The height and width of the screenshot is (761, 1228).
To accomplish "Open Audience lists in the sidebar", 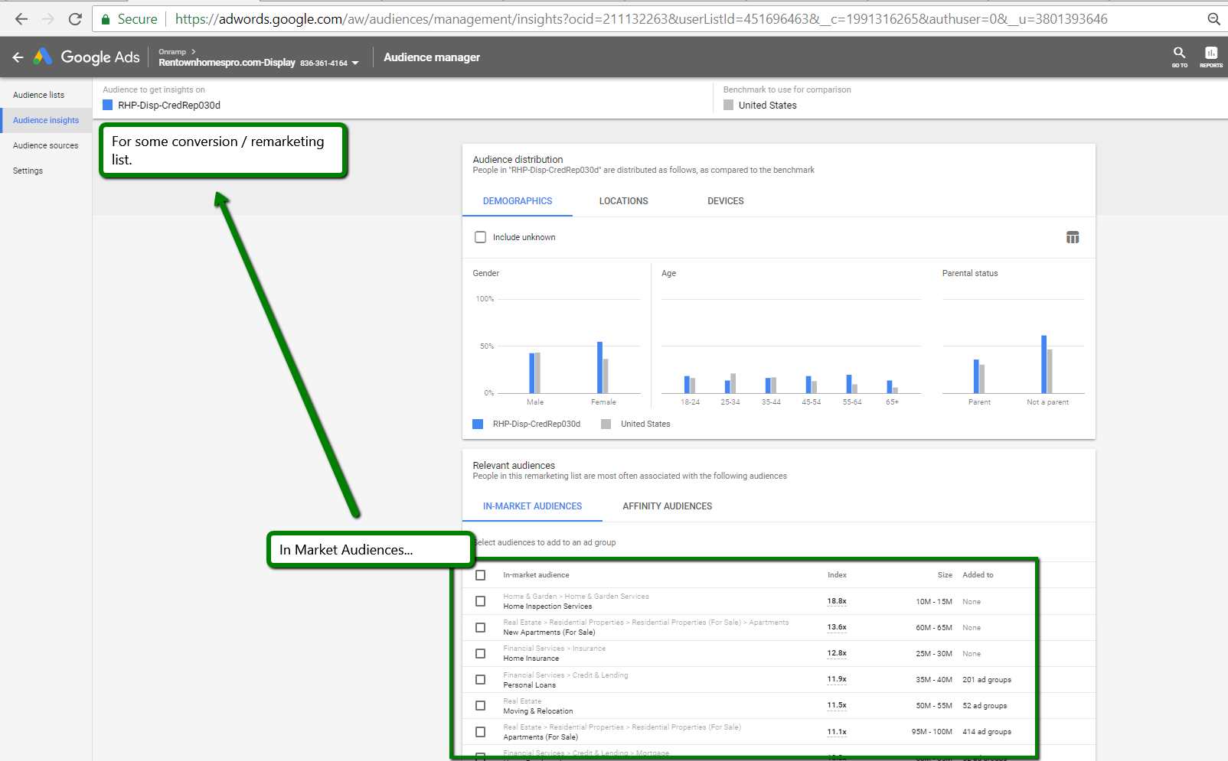I will 38,95.
